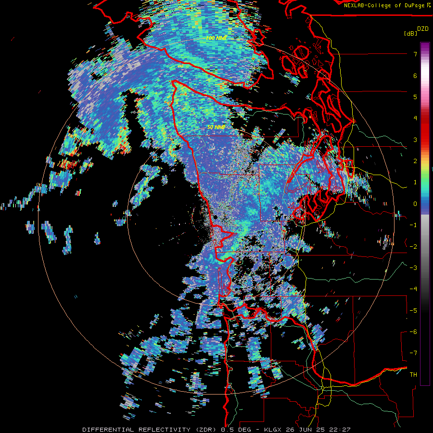This screenshot has height=433, width=433.
Task: Click the black radar site dot
Action: [x=216, y=217]
